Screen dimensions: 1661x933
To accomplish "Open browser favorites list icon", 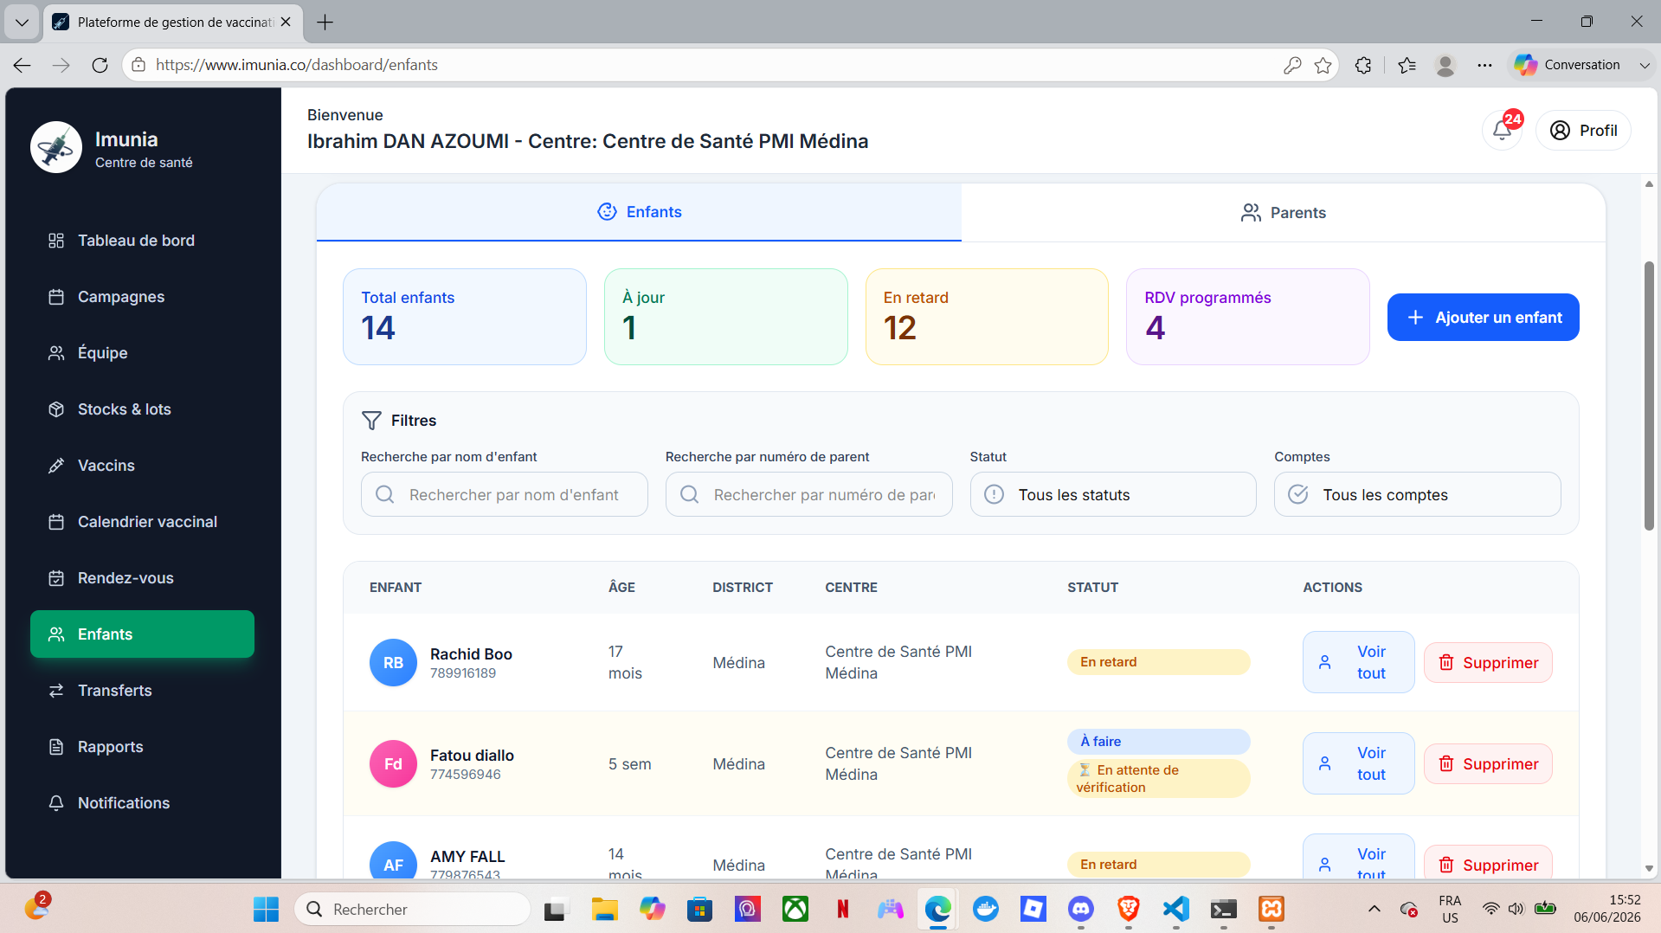I will [1407, 65].
